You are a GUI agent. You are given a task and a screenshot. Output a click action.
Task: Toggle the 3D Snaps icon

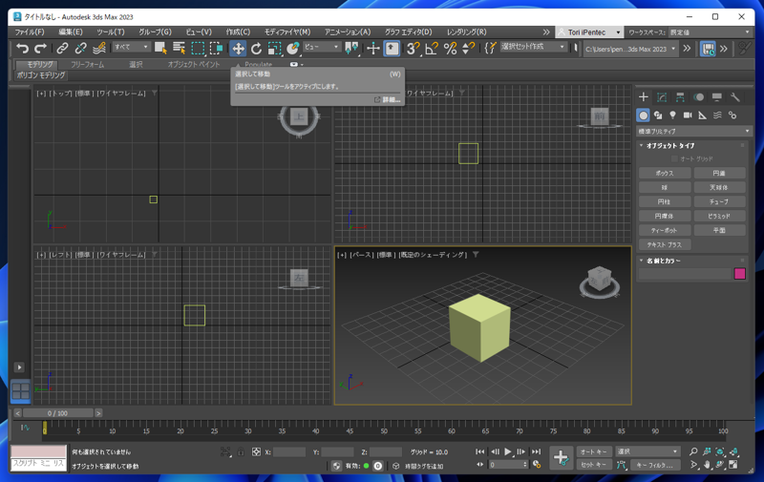(414, 48)
